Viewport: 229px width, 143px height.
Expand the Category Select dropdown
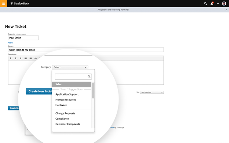pos(70,67)
